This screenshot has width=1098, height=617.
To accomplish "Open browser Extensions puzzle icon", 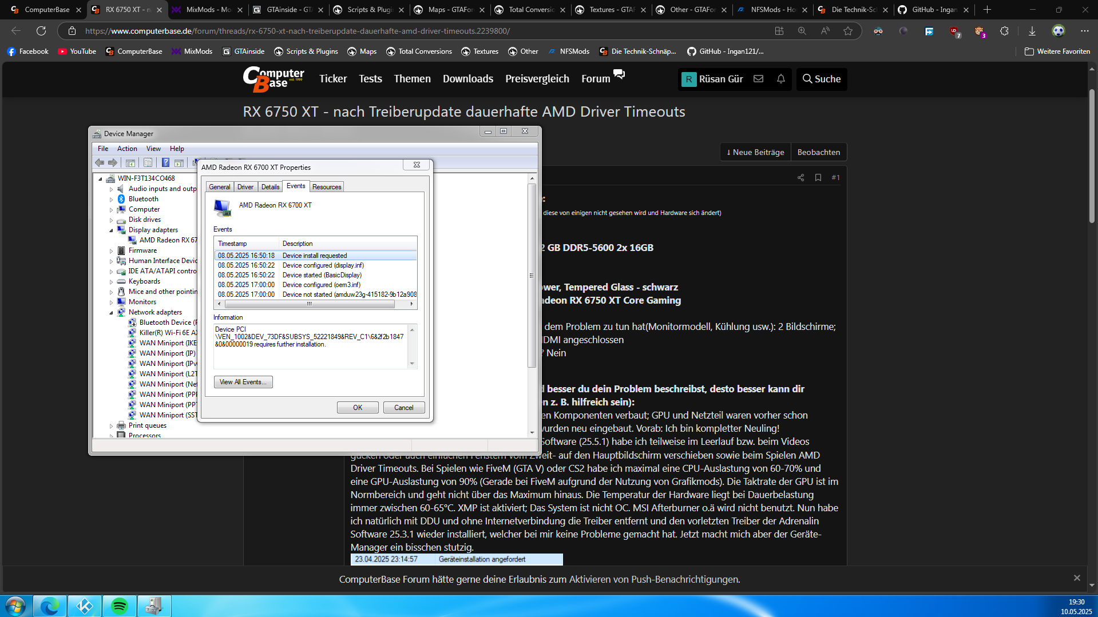I will (x=1004, y=31).
